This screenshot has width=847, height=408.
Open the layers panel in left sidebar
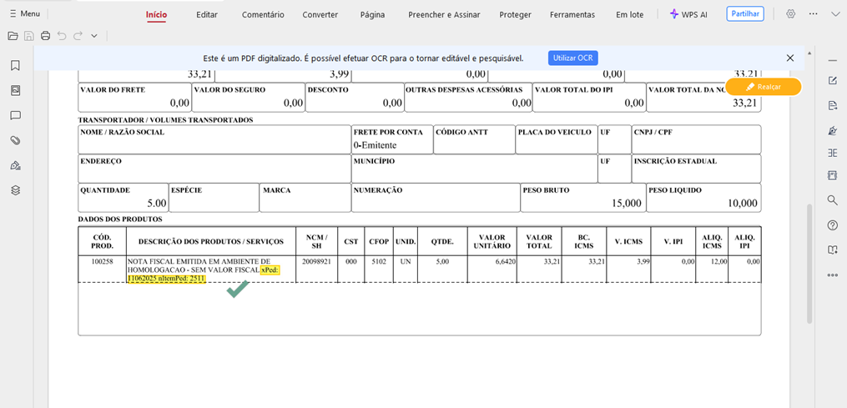(x=15, y=190)
